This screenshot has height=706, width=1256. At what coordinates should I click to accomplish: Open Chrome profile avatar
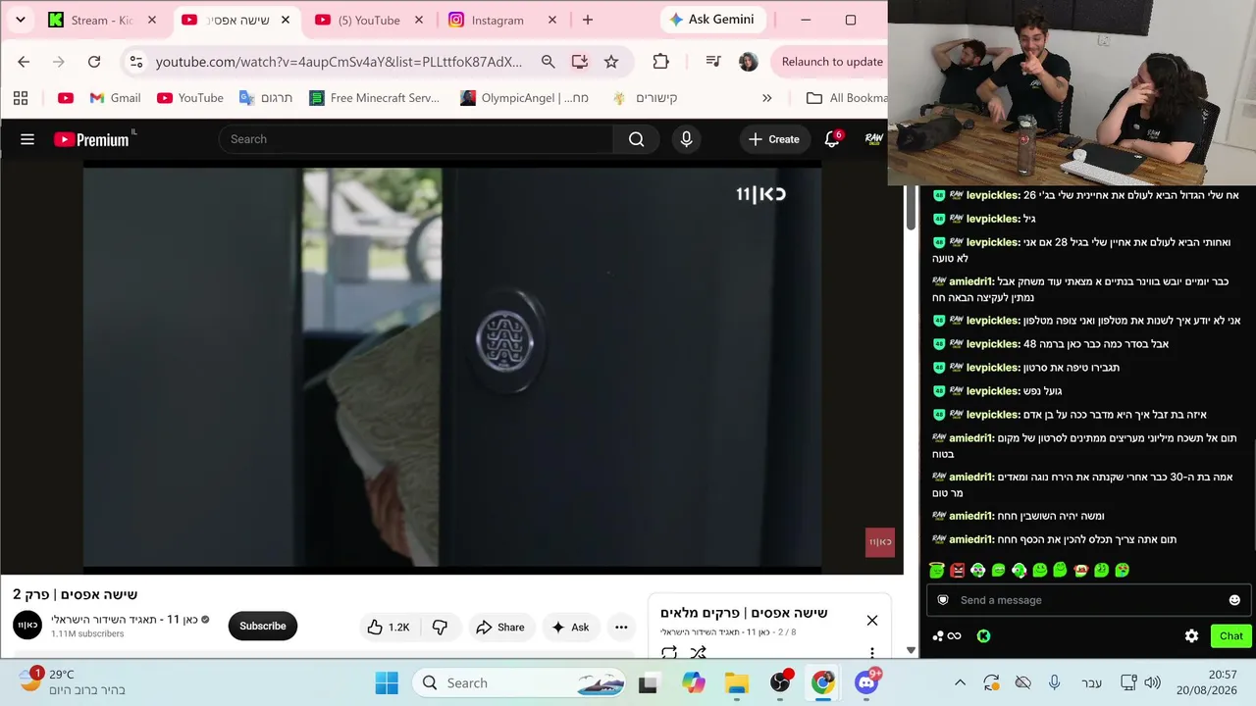(748, 62)
